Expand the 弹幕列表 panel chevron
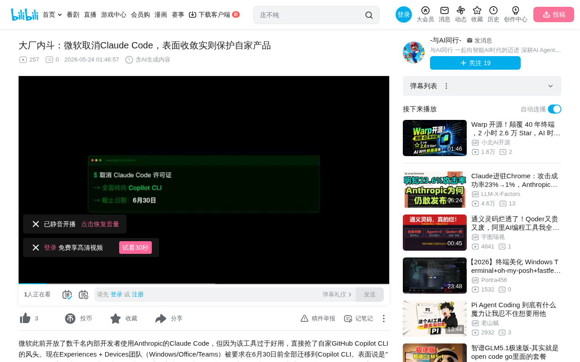The height and width of the screenshot is (362, 580). [551, 86]
